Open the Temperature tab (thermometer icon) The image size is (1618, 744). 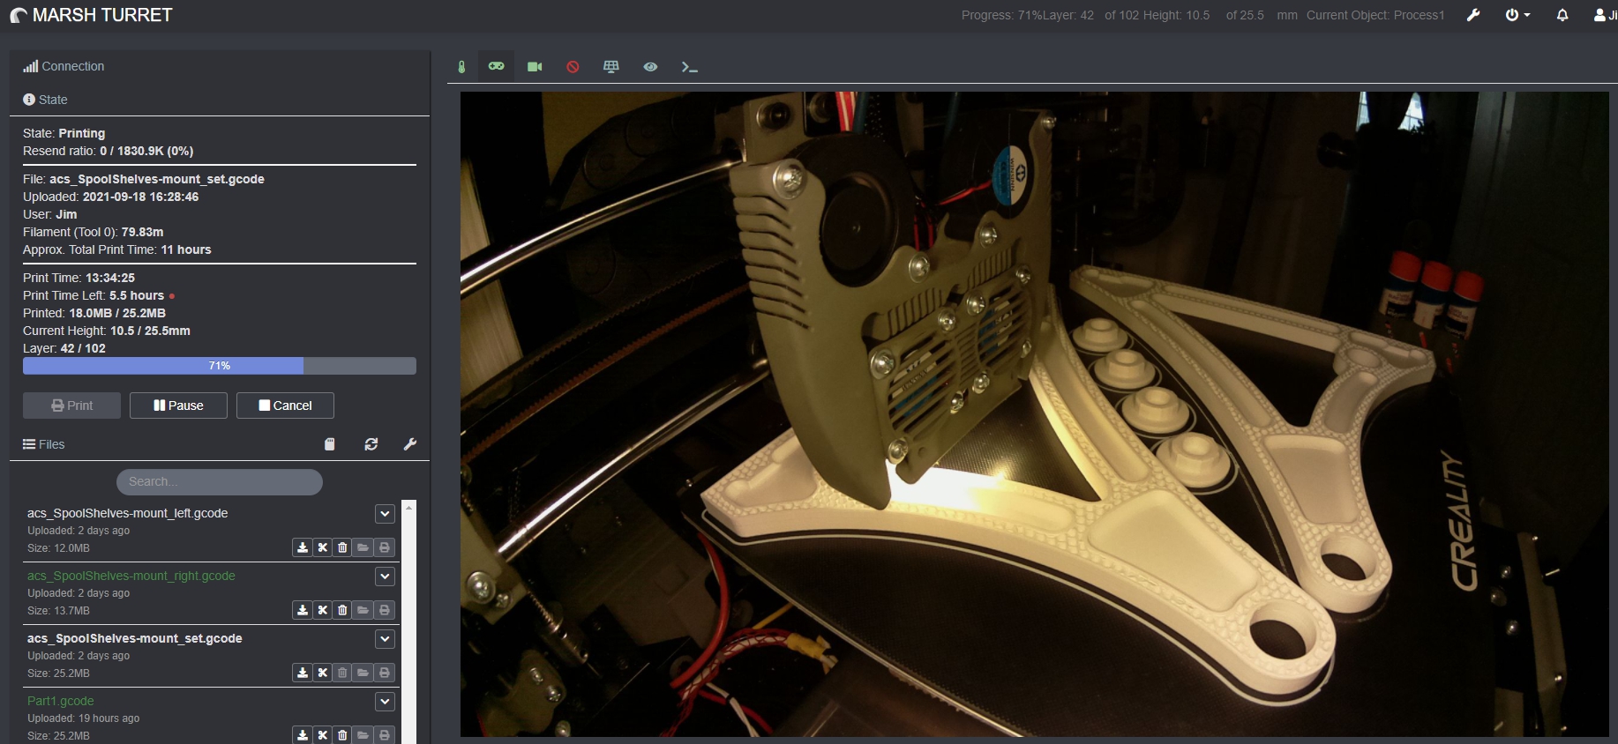pyautogui.click(x=461, y=67)
